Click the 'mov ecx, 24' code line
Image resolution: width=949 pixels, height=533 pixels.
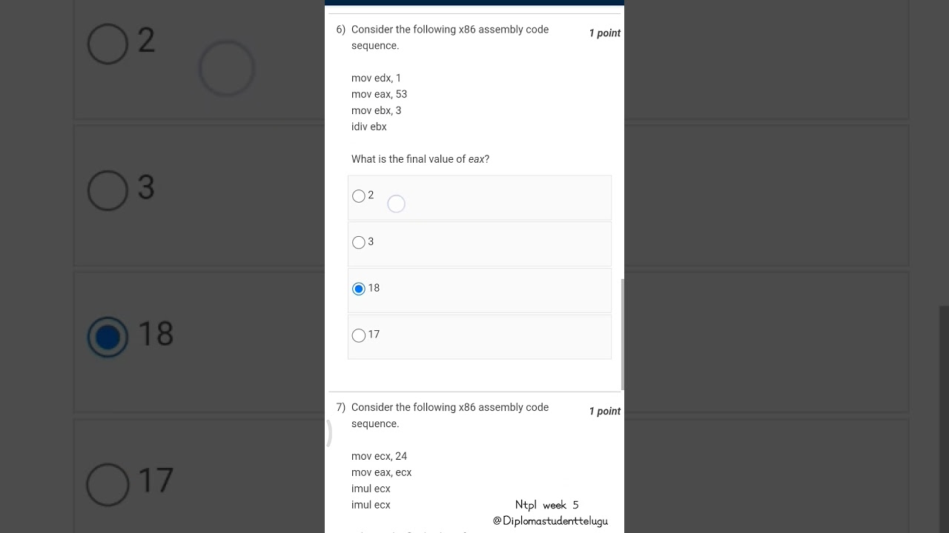click(379, 456)
